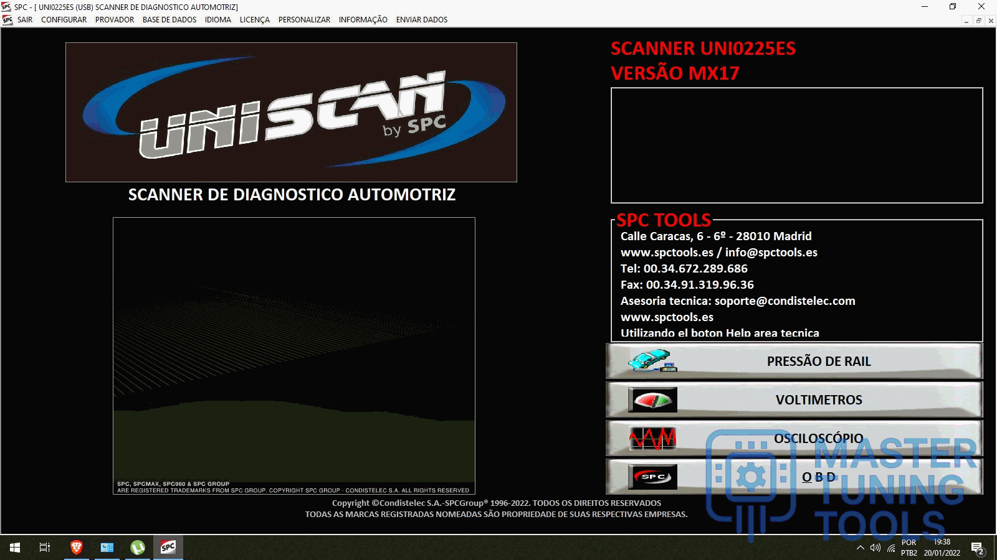Click the SPC logo icon on OBD button

pos(652,477)
